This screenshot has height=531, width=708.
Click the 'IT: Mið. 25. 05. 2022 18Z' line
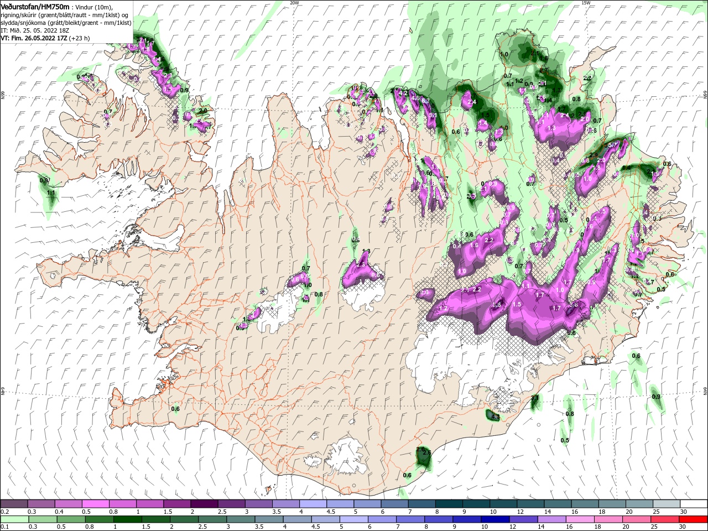35,30
